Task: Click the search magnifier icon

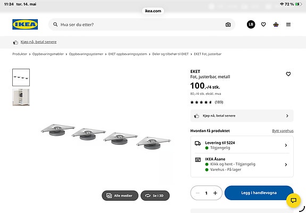Action: tap(55, 24)
